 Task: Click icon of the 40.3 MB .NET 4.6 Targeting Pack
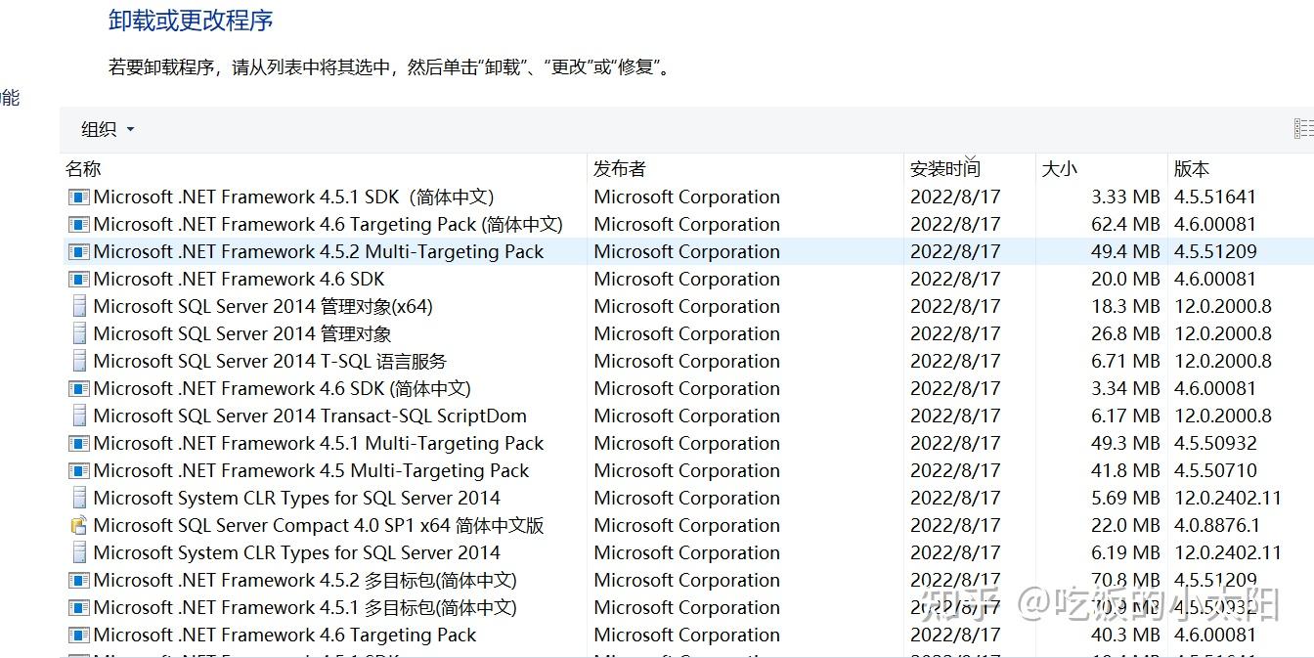tap(78, 635)
